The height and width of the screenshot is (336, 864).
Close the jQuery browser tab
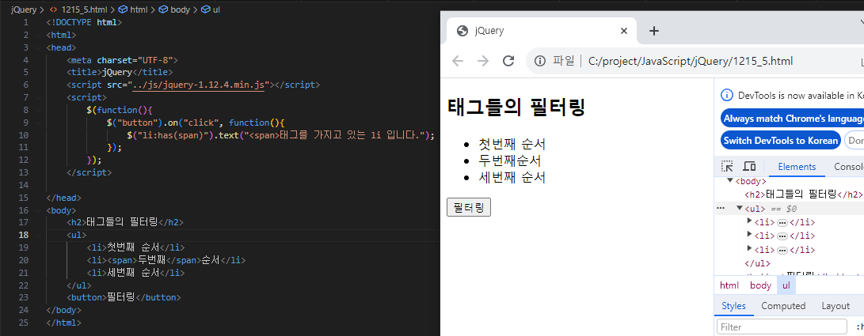click(624, 31)
